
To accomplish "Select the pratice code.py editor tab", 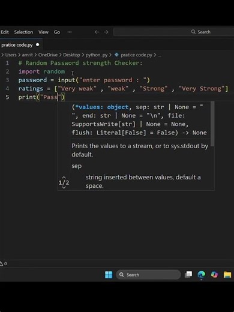I will click(x=21, y=45).
